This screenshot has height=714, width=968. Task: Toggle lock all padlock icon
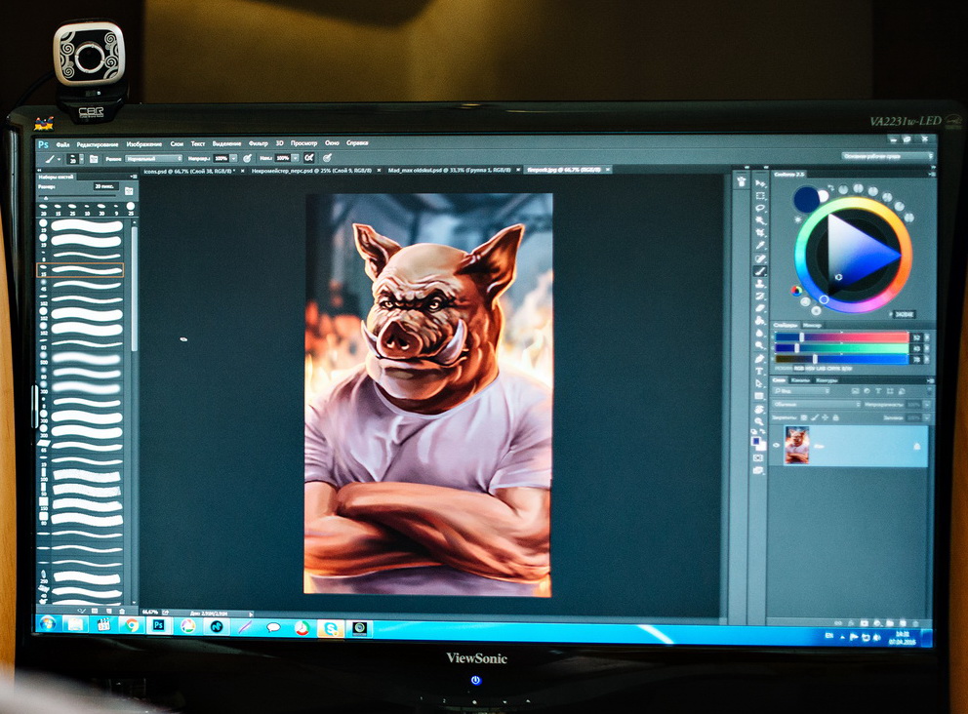click(x=836, y=417)
